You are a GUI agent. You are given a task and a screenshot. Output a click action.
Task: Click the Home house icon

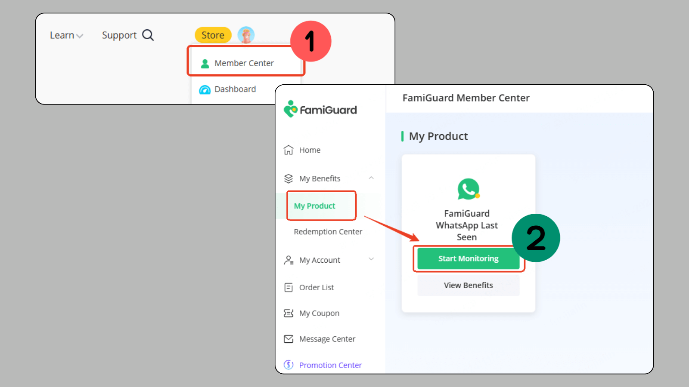(289, 150)
